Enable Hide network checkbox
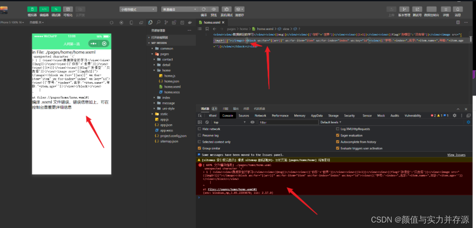Image resolution: width=476 pixels, height=228 pixels. point(199,129)
